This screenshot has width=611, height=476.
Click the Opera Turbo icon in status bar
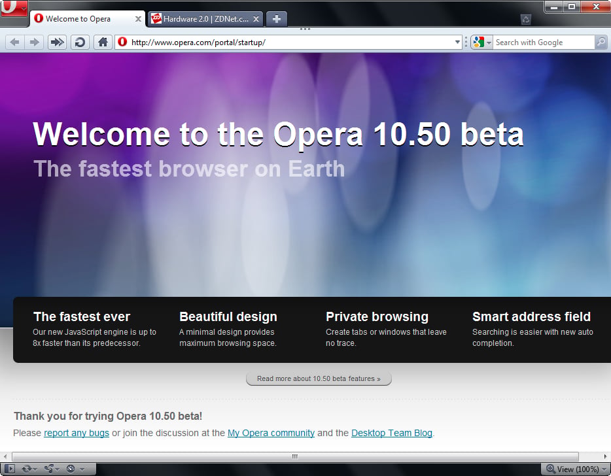click(71, 469)
